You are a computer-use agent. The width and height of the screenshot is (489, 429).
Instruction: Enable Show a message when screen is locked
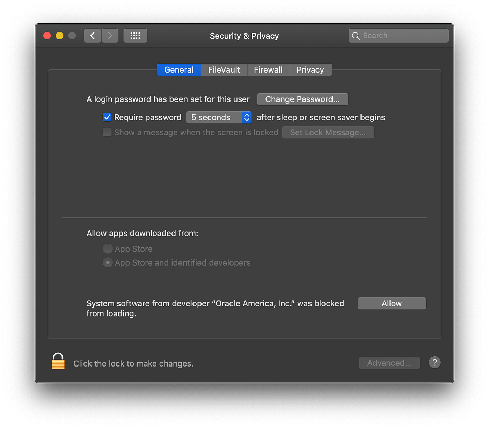[107, 132]
